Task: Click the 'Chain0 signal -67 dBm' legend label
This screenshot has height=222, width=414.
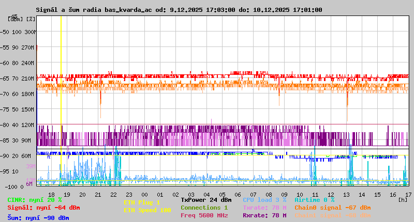Action: click(332, 208)
